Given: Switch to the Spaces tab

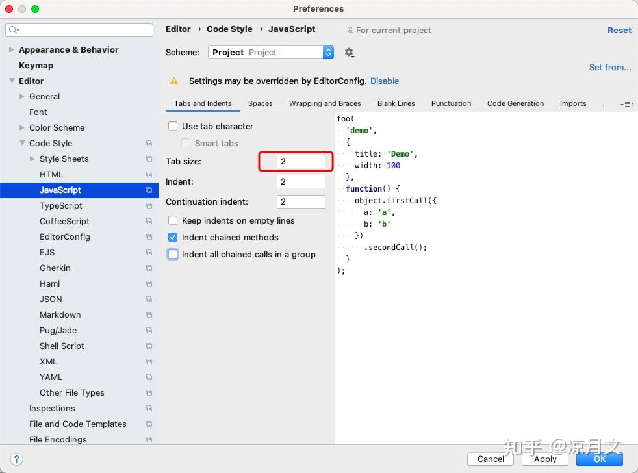Looking at the screenshot, I should (261, 103).
